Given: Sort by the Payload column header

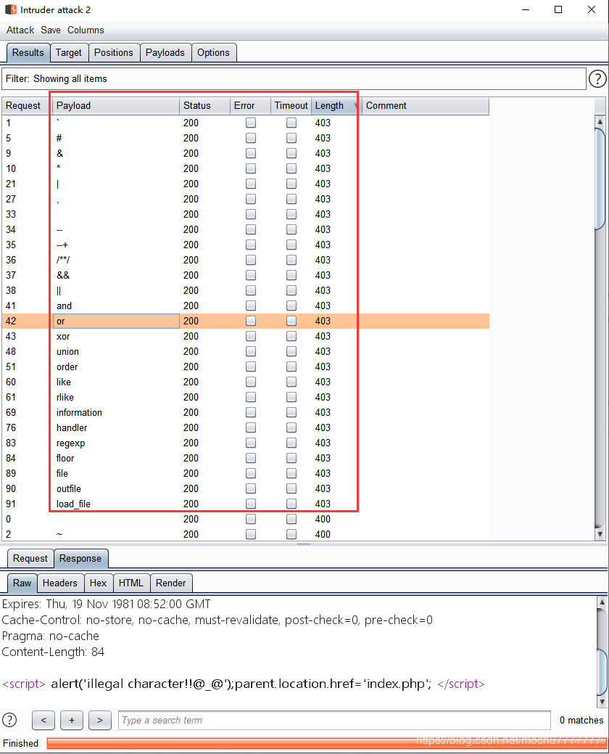Looking at the screenshot, I should 116,106.
